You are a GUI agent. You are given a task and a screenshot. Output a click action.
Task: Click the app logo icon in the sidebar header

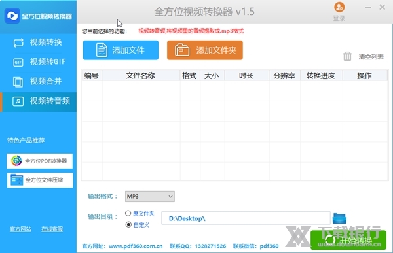point(12,16)
